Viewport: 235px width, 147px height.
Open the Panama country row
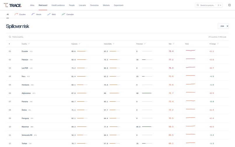[117, 101]
